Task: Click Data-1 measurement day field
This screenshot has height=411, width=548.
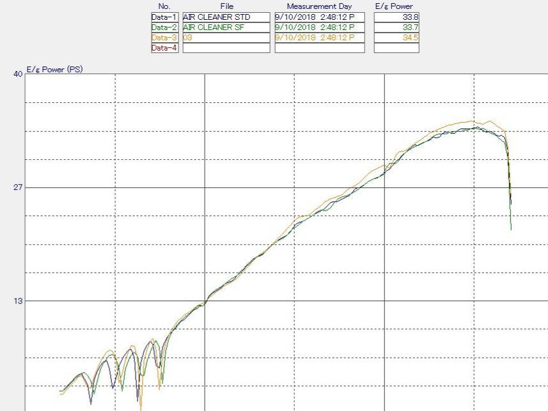Action: (x=319, y=17)
